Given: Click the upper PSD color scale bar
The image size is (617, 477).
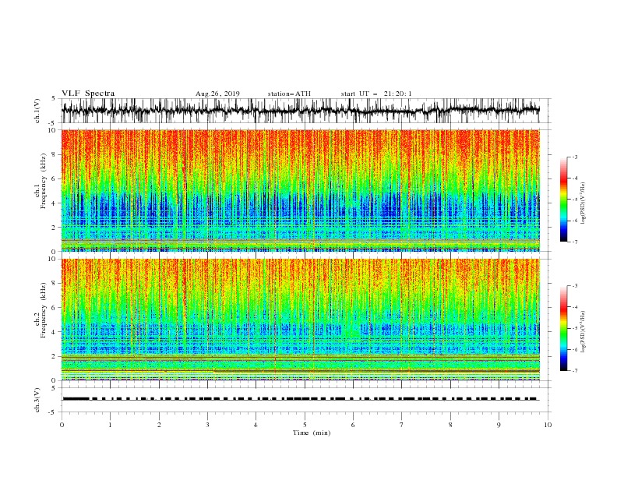Looking at the screenshot, I should (x=563, y=200).
